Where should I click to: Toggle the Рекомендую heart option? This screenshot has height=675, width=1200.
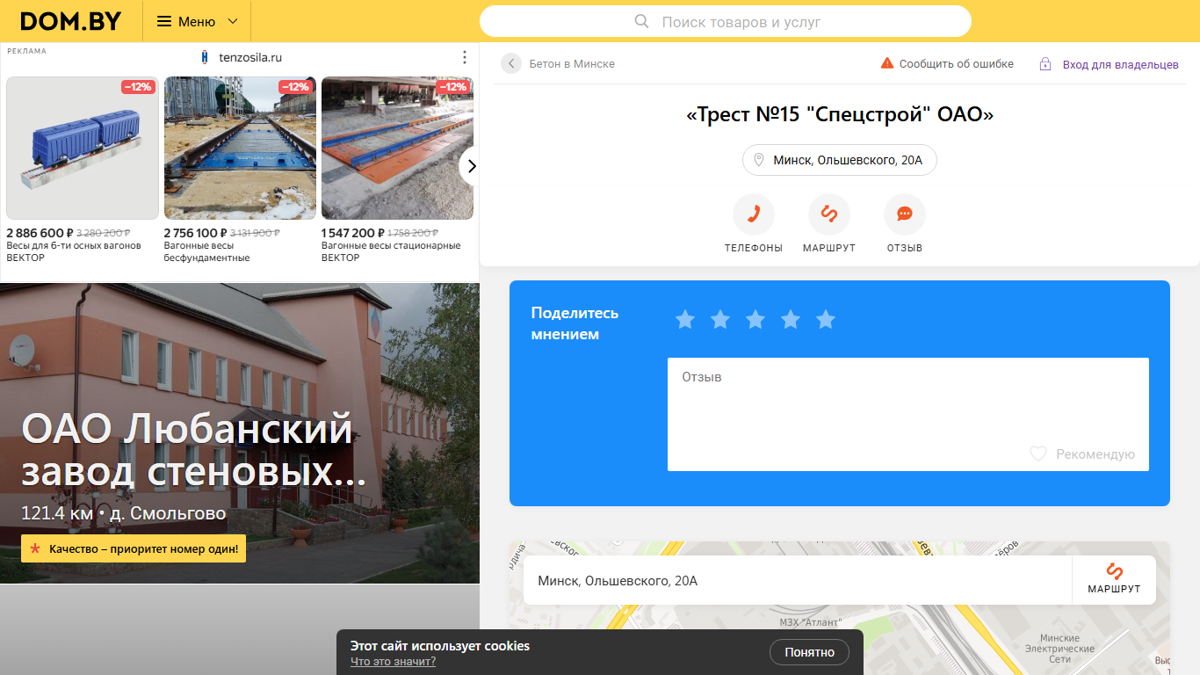click(x=1082, y=454)
